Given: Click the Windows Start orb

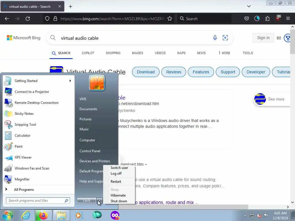Looking at the screenshot, I should point(7,215).
